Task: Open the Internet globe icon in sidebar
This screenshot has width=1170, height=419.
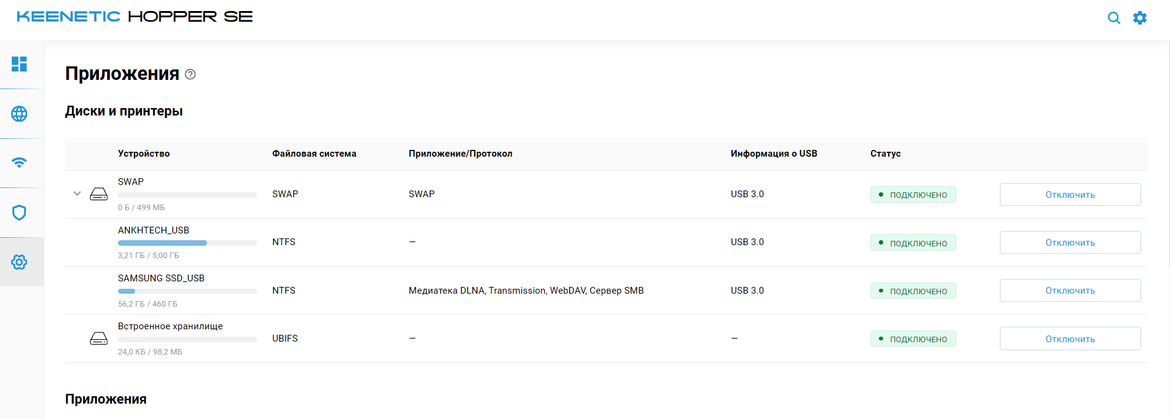Action: coord(19,114)
